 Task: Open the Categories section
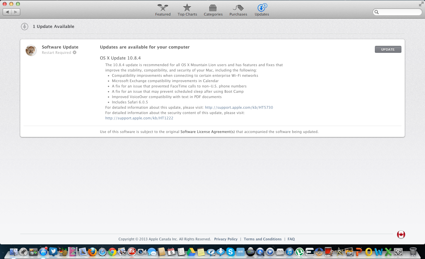pos(213,10)
